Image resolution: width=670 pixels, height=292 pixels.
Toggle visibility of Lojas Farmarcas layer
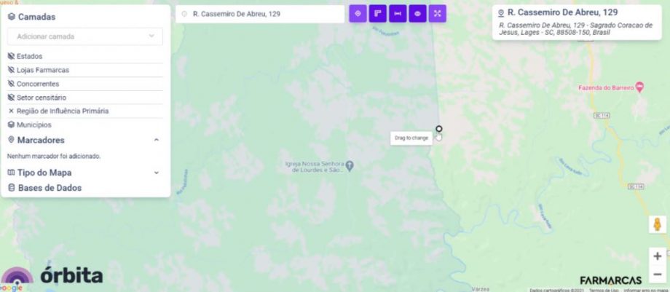[x=11, y=70]
